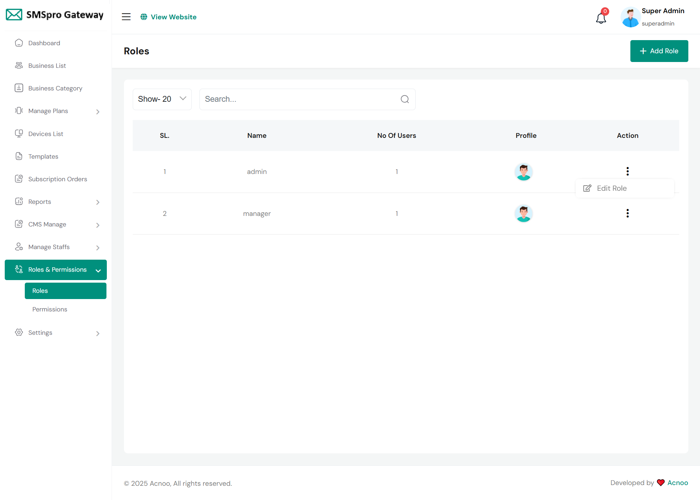This screenshot has height=500, width=700.
Task: Open the Permissions submenu item
Action: coord(50,309)
